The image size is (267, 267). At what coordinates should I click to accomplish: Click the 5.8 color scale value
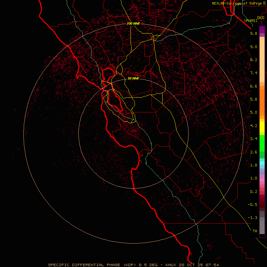pyautogui.click(x=254, y=99)
